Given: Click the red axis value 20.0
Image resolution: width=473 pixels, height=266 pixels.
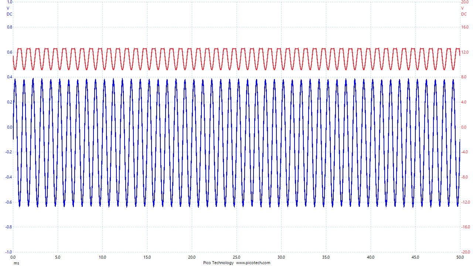Looking at the screenshot, I should [465, 2].
